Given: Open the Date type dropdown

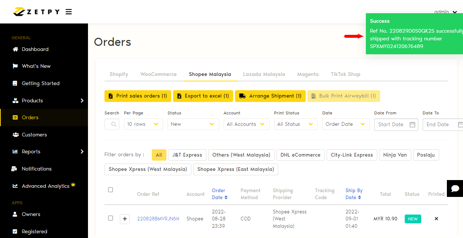Looking at the screenshot, I should [x=346, y=124].
